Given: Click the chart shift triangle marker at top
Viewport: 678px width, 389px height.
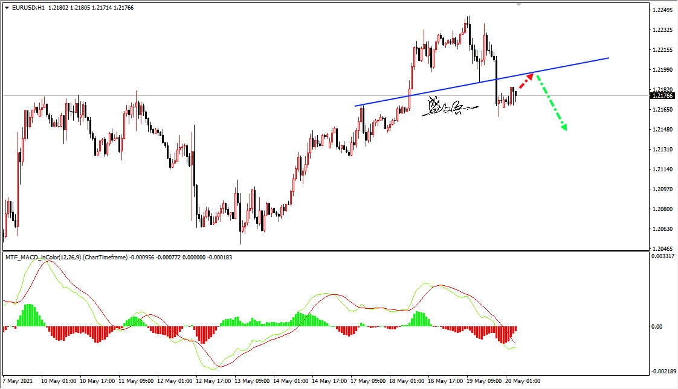Looking at the screenshot, I should click(x=519, y=4).
